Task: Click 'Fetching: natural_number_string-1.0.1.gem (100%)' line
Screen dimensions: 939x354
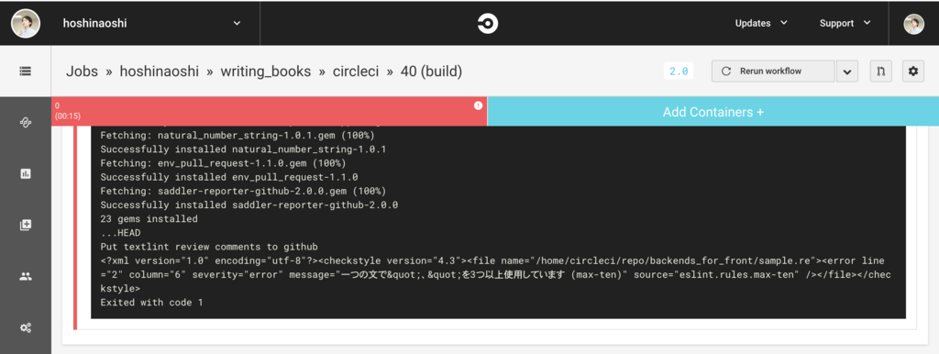Action: [238, 135]
